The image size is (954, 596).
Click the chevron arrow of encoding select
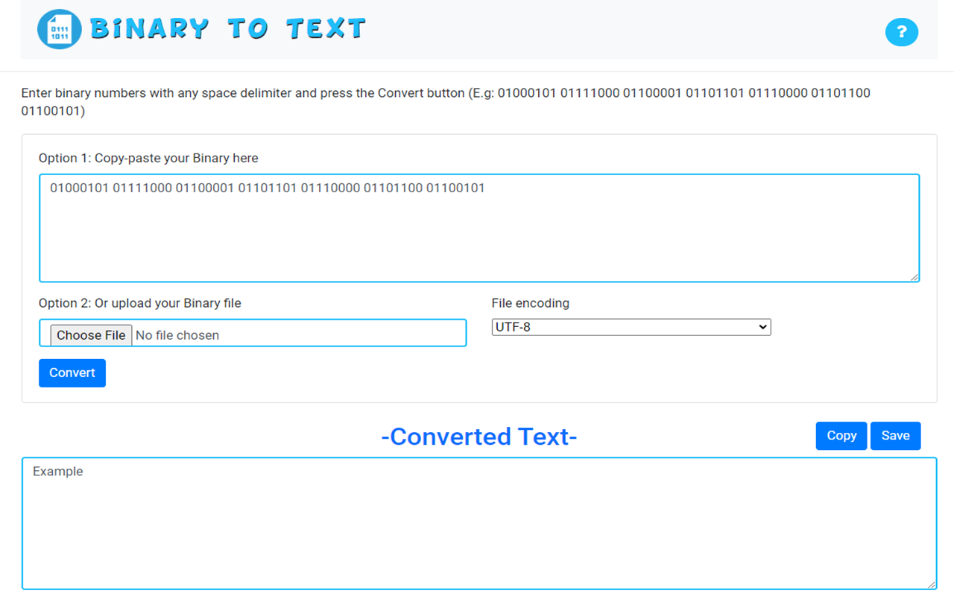(762, 327)
